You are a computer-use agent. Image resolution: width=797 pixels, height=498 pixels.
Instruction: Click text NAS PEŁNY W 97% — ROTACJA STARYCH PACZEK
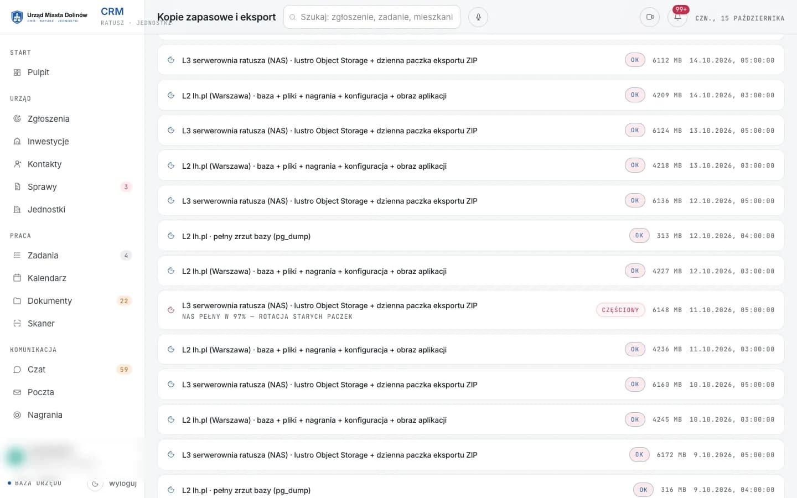tap(267, 317)
